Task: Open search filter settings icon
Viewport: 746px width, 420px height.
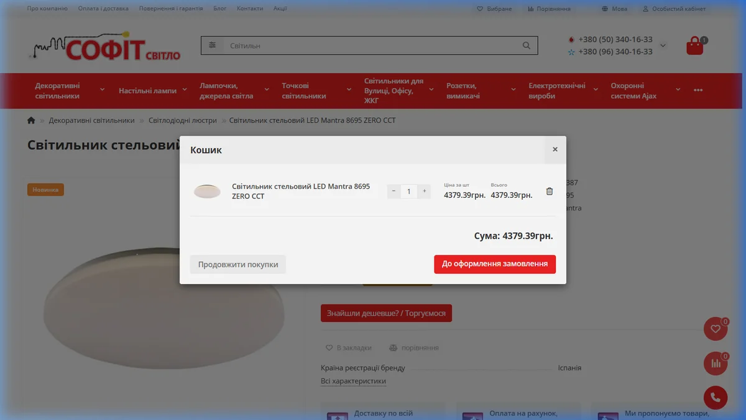Action: (x=213, y=45)
